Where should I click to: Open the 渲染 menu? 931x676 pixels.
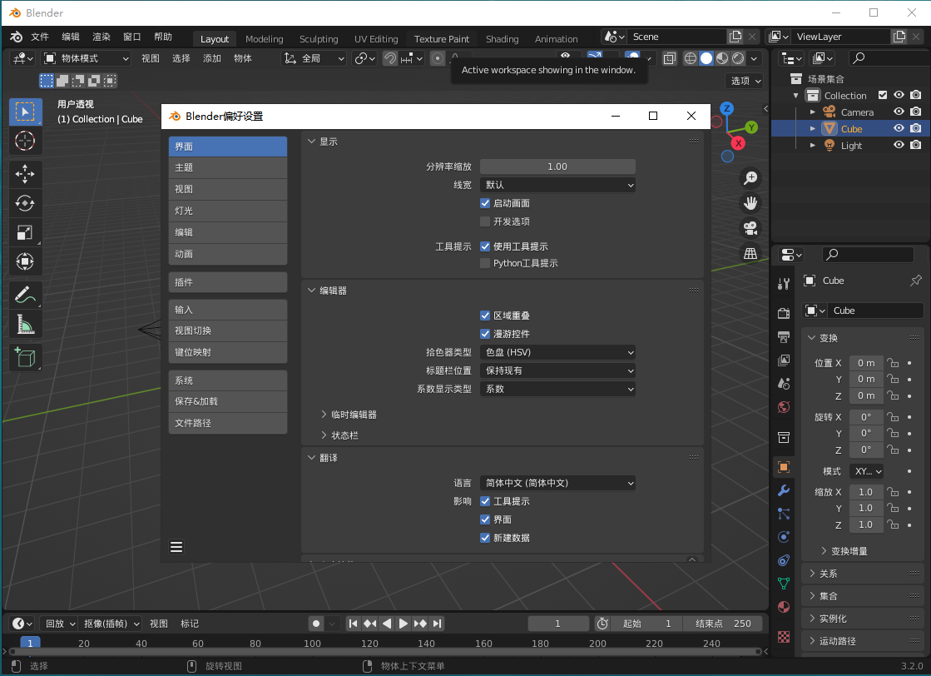(x=101, y=36)
